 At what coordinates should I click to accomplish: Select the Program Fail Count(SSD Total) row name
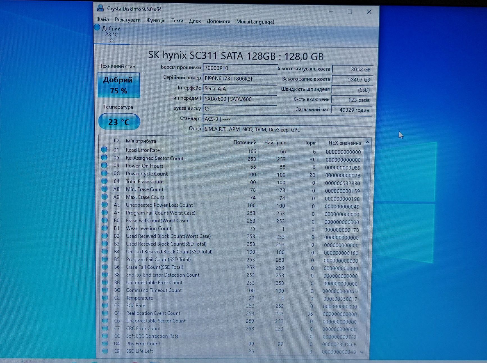tap(158, 259)
